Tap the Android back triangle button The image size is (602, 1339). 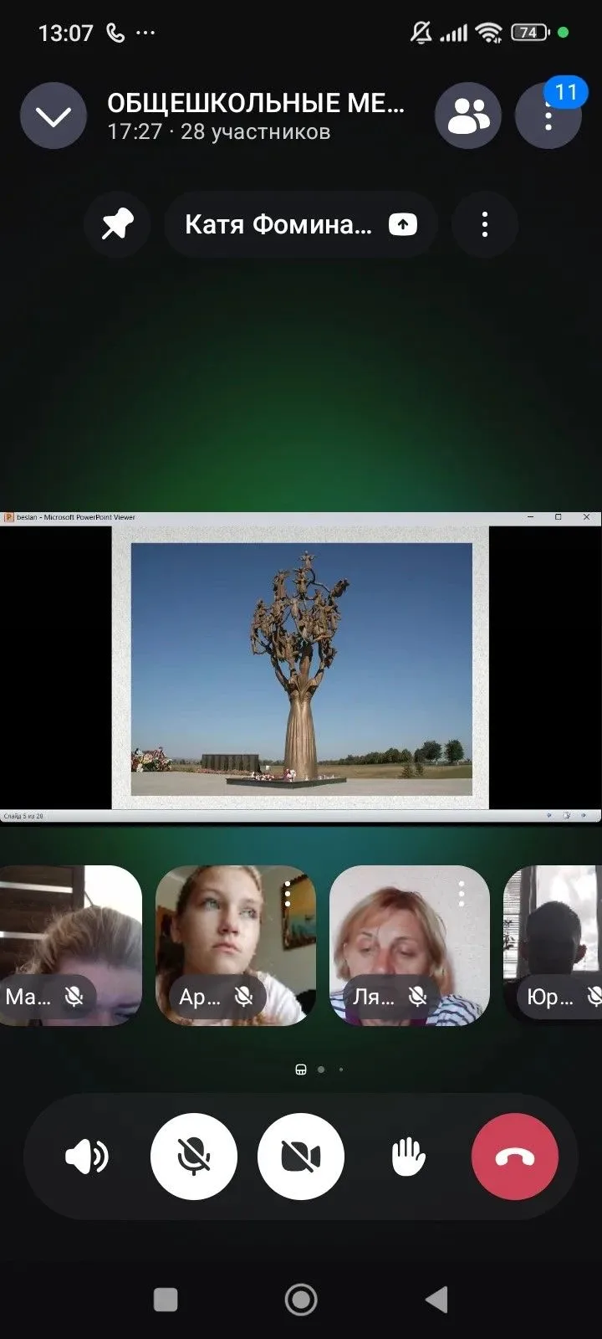click(x=436, y=1300)
